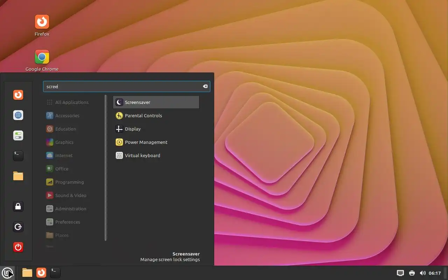Open the volume control in system tray
The image size is (448, 280).
click(x=422, y=273)
